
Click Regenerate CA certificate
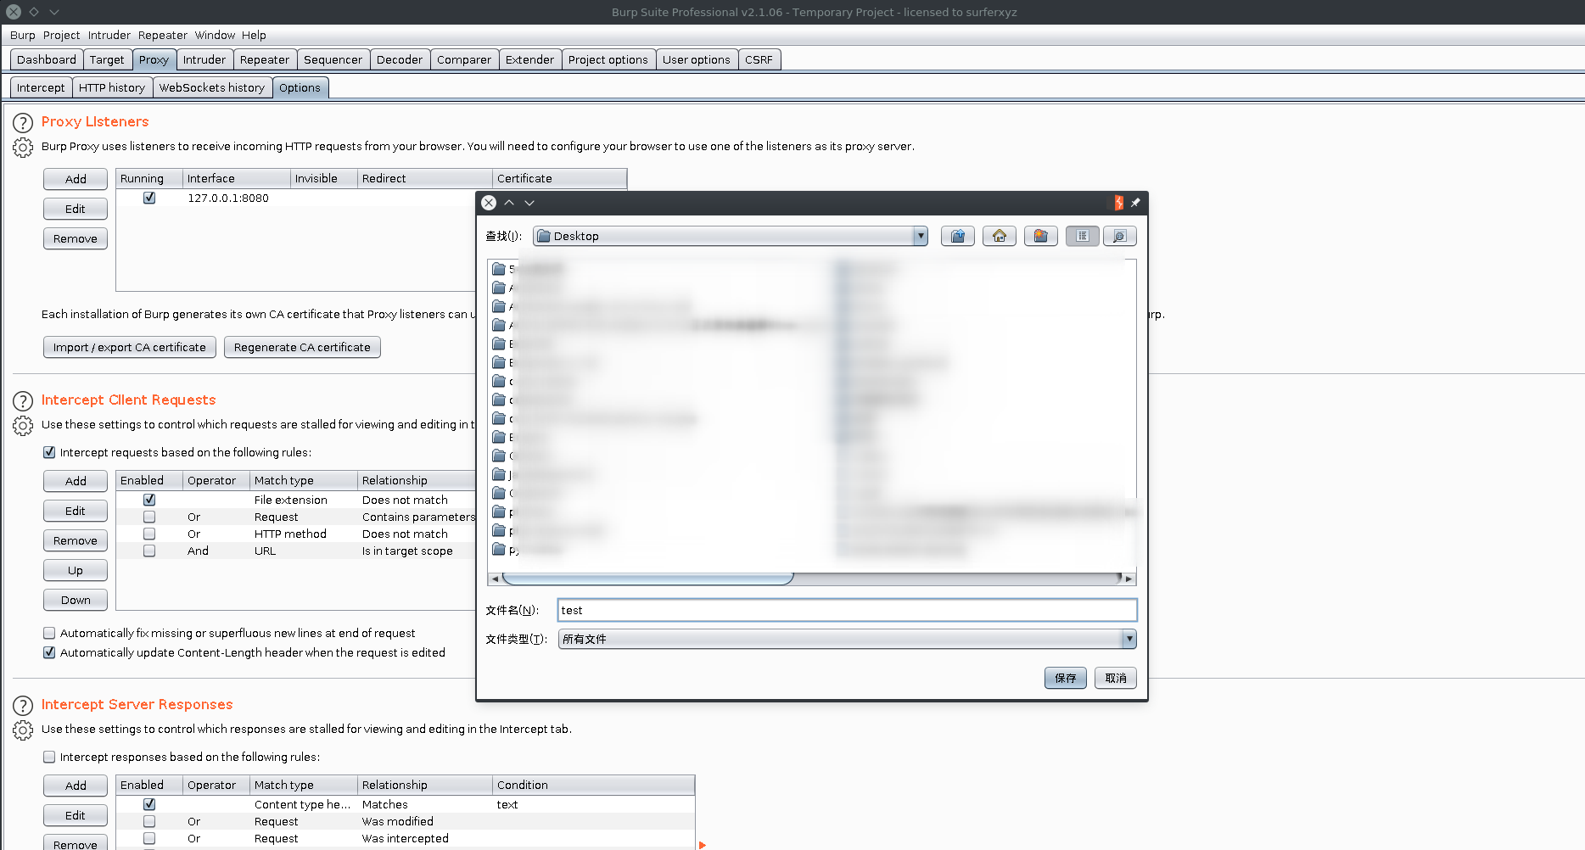pyautogui.click(x=302, y=347)
